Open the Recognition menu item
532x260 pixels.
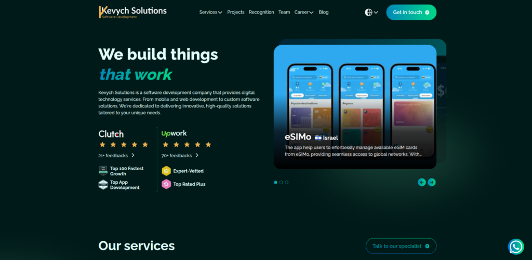(x=261, y=12)
